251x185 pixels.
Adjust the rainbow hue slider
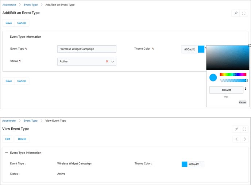pyautogui.click(x=233, y=75)
